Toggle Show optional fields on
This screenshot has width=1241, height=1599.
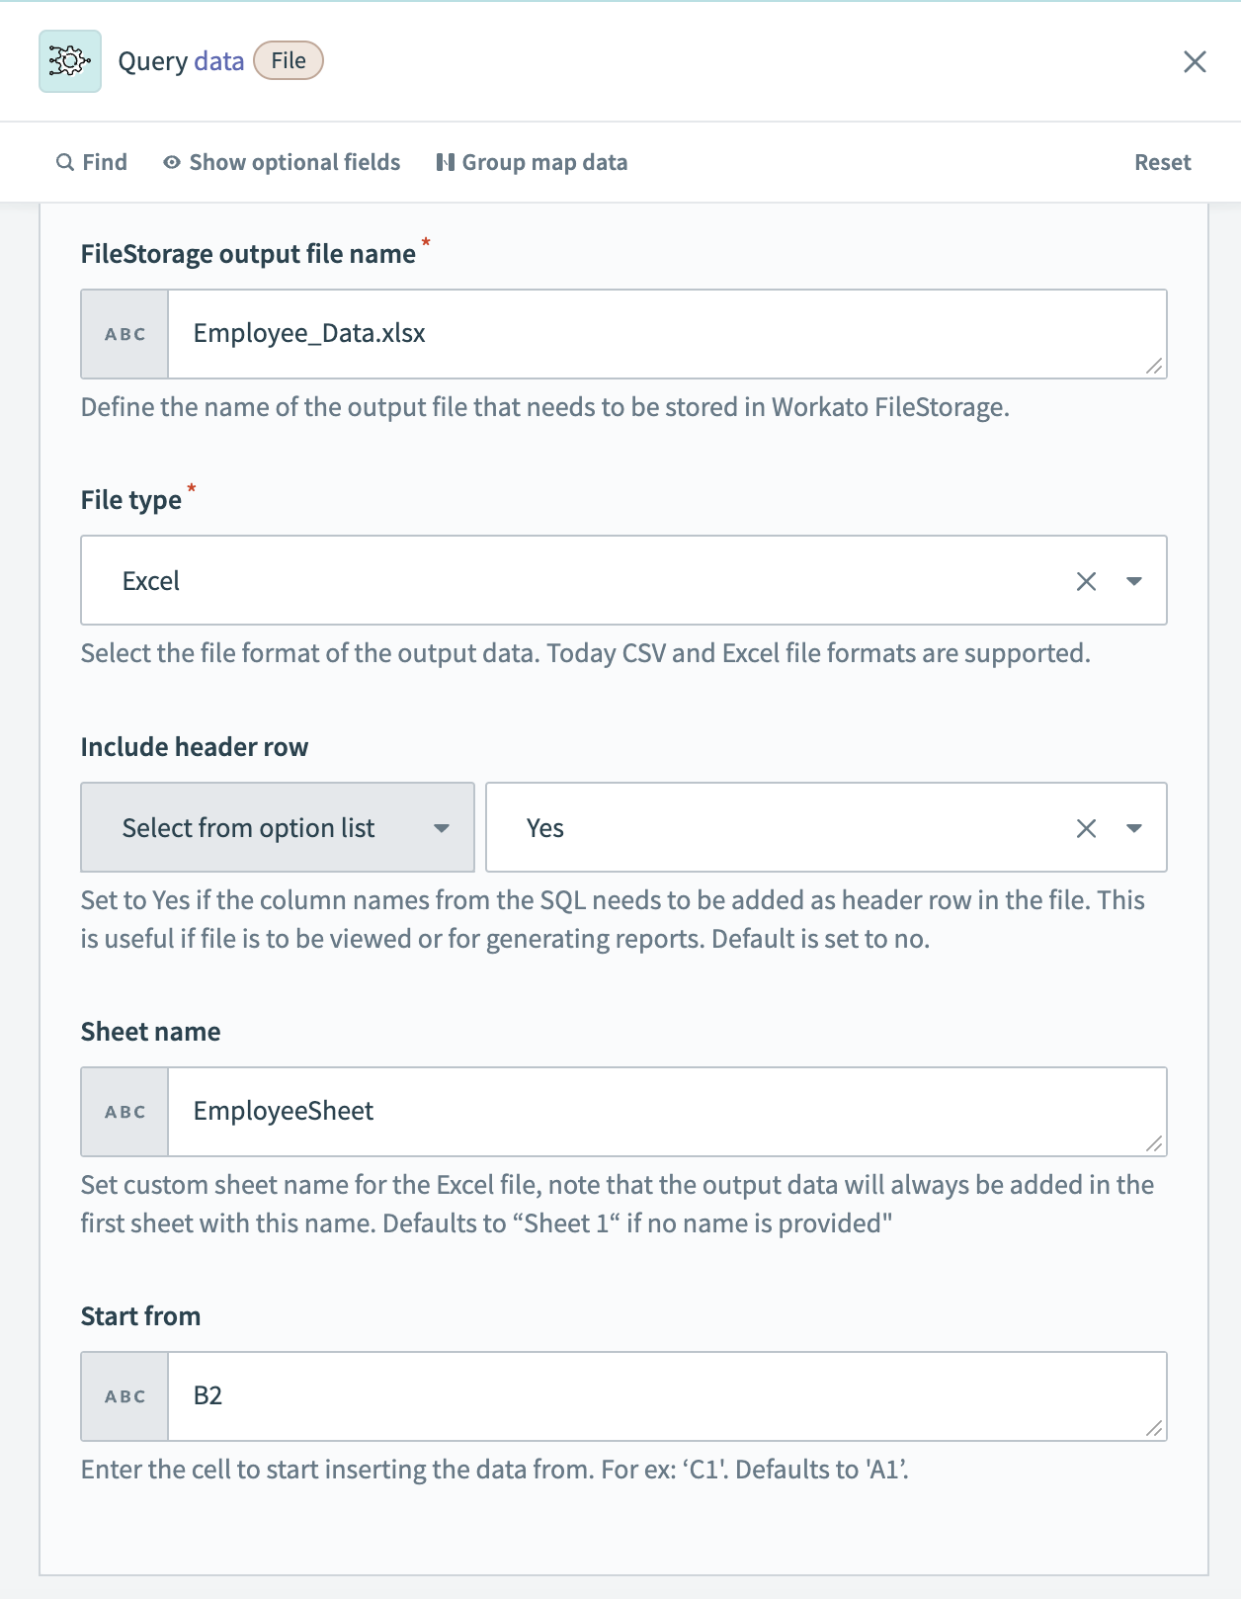(293, 161)
